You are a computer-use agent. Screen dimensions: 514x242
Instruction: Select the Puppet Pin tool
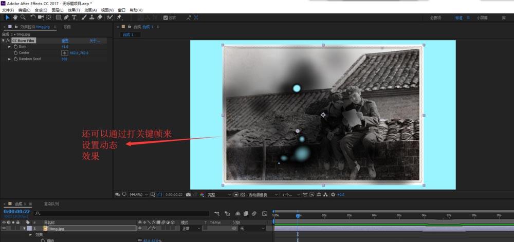click(119, 17)
